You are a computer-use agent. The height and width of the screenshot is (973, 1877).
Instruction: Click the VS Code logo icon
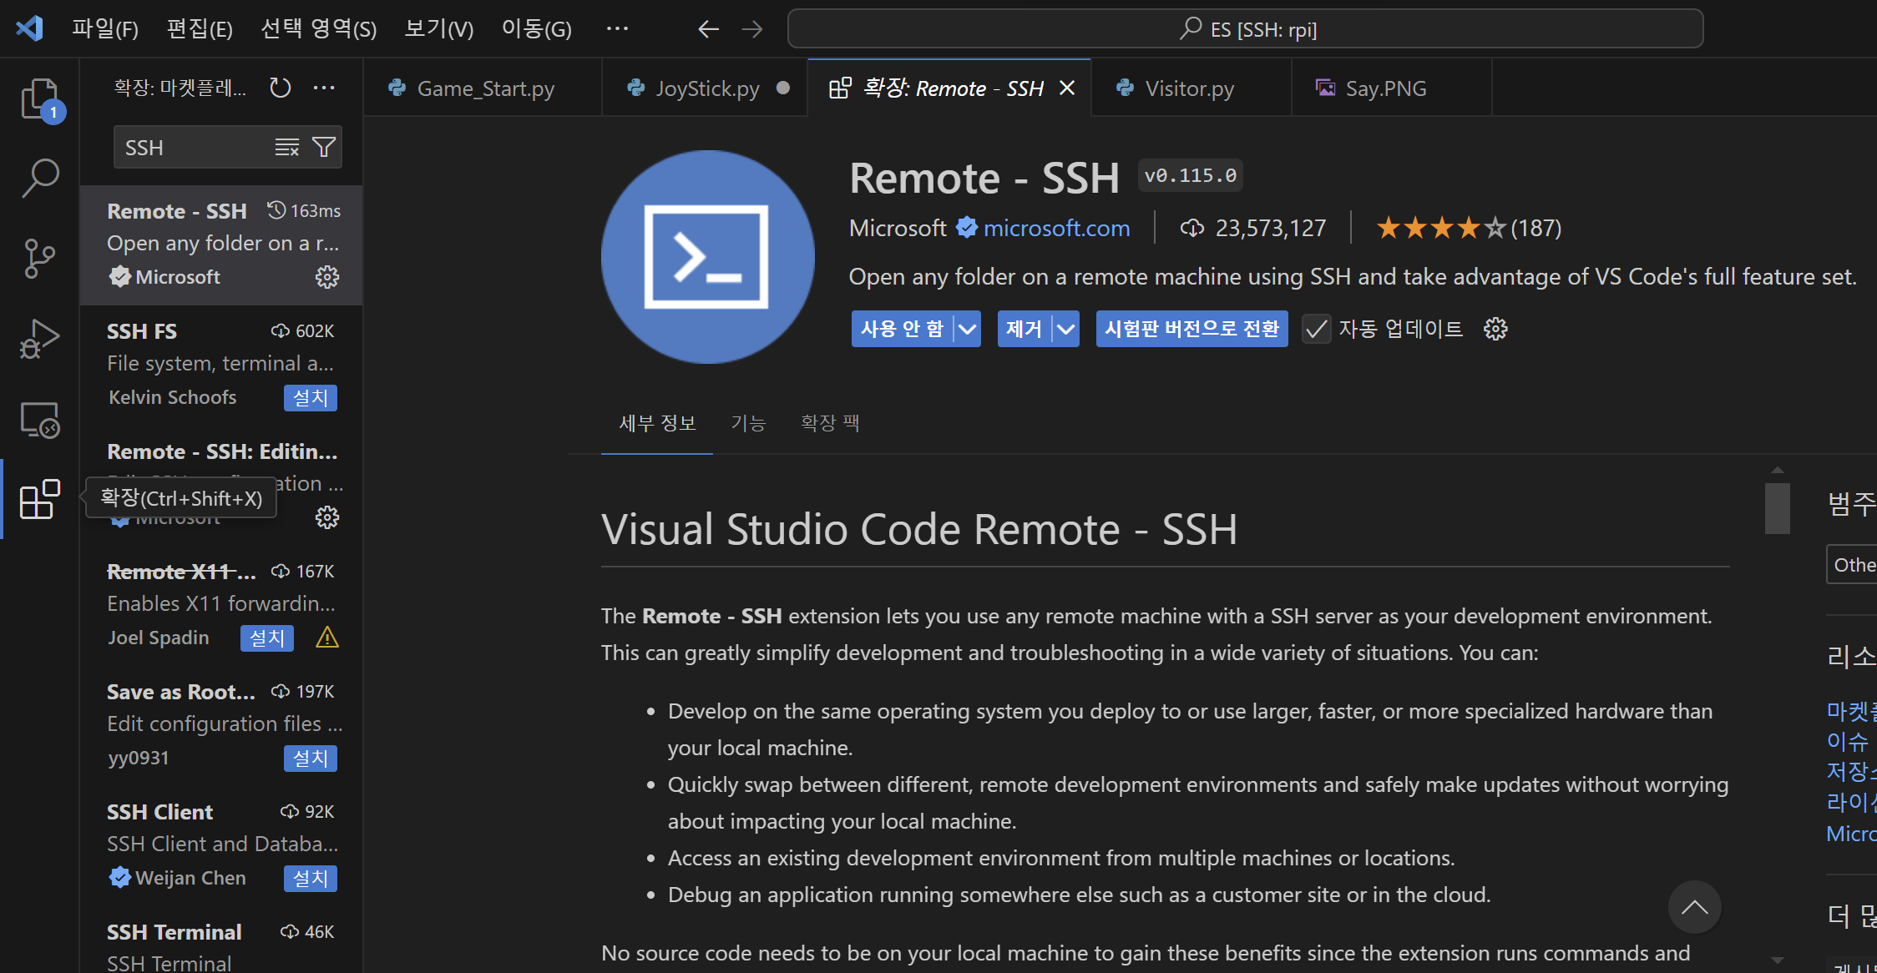[29, 28]
